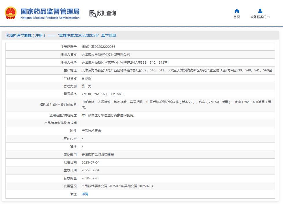The width and height of the screenshot is (283, 205).
Task: Click the blue home icon above 首页
Action: pyautogui.click(x=237, y=11)
